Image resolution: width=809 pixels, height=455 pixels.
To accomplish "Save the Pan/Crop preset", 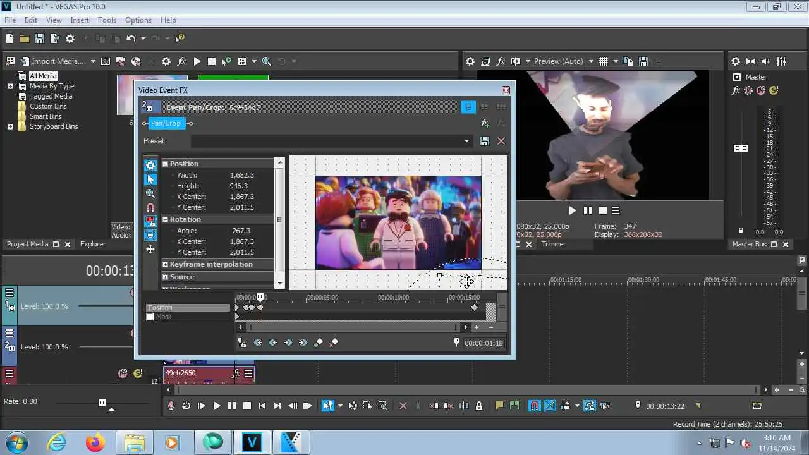I will [485, 141].
